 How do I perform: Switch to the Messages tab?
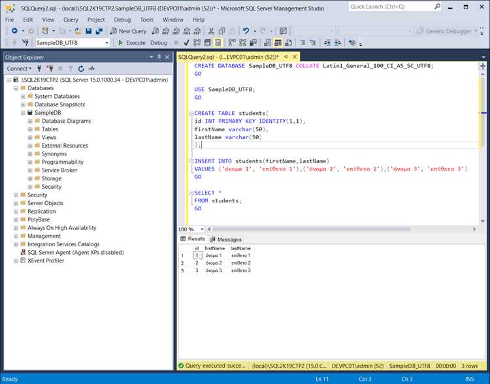pyautogui.click(x=225, y=239)
